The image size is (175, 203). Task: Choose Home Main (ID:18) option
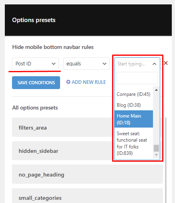click(x=133, y=119)
